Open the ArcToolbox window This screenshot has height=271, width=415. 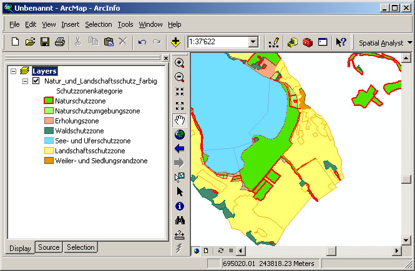click(307, 42)
